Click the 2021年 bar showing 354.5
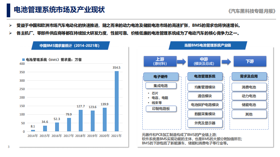 (117, 101)
